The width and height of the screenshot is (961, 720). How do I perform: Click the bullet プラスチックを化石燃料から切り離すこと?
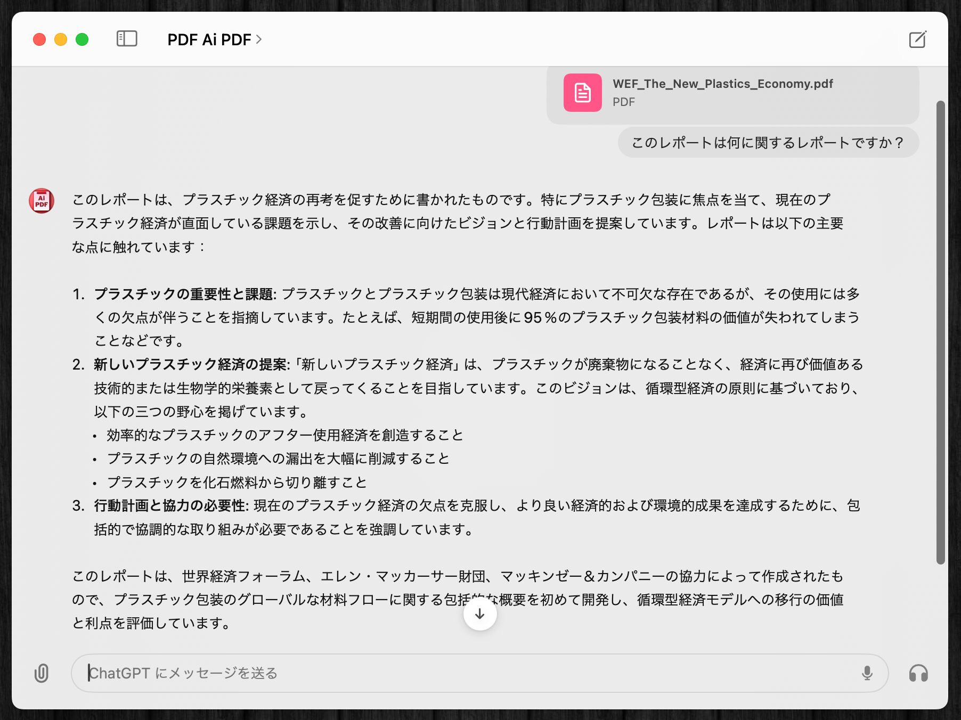click(x=237, y=482)
